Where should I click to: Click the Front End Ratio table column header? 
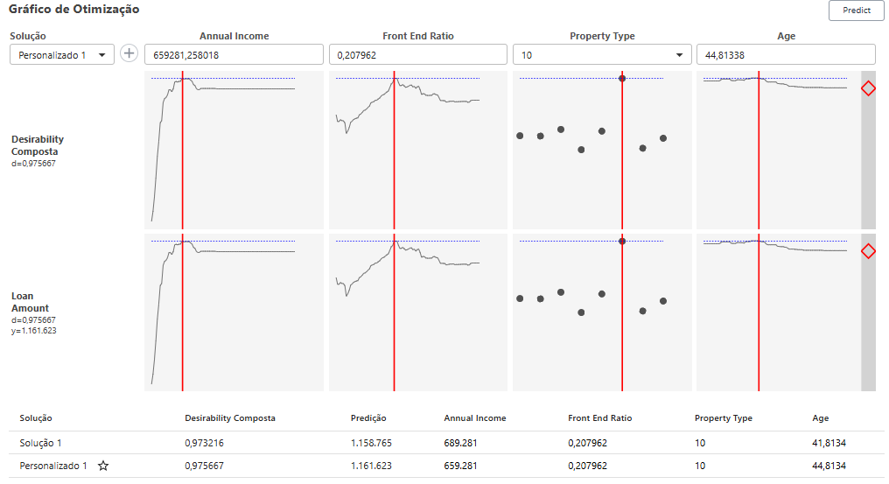click(599, 418)
